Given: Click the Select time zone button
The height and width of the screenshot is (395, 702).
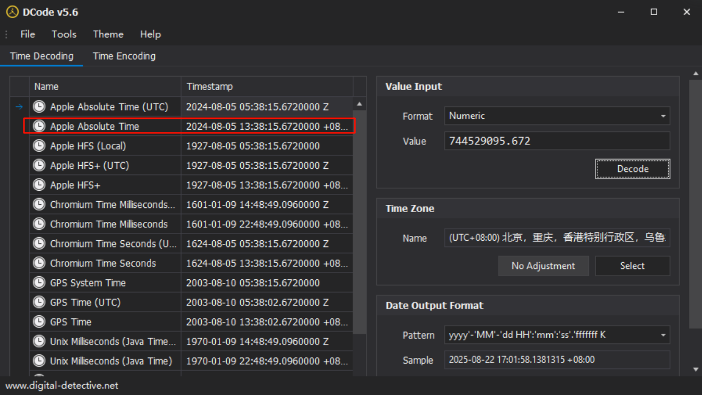Looking at the screenshot, I should [x=633, y=266].
